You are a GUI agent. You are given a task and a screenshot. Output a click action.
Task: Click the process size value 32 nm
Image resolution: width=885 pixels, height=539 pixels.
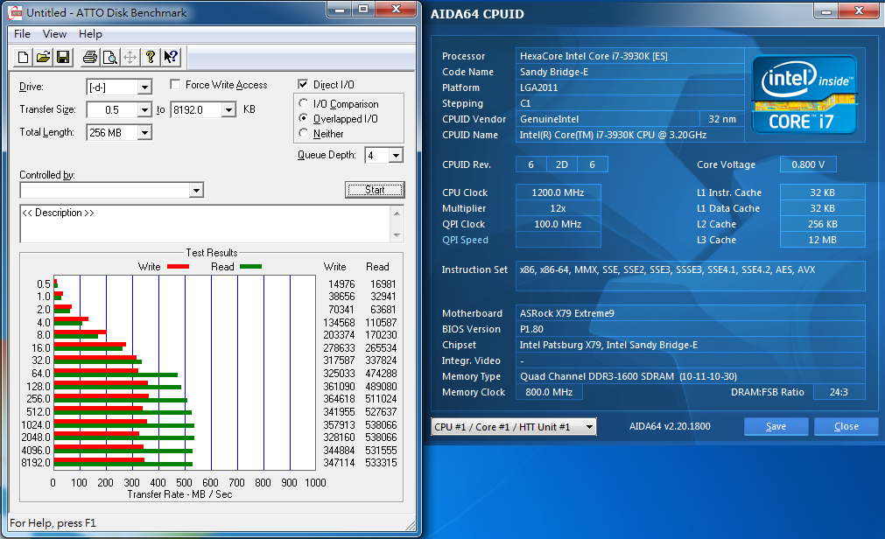click(722, 119)
